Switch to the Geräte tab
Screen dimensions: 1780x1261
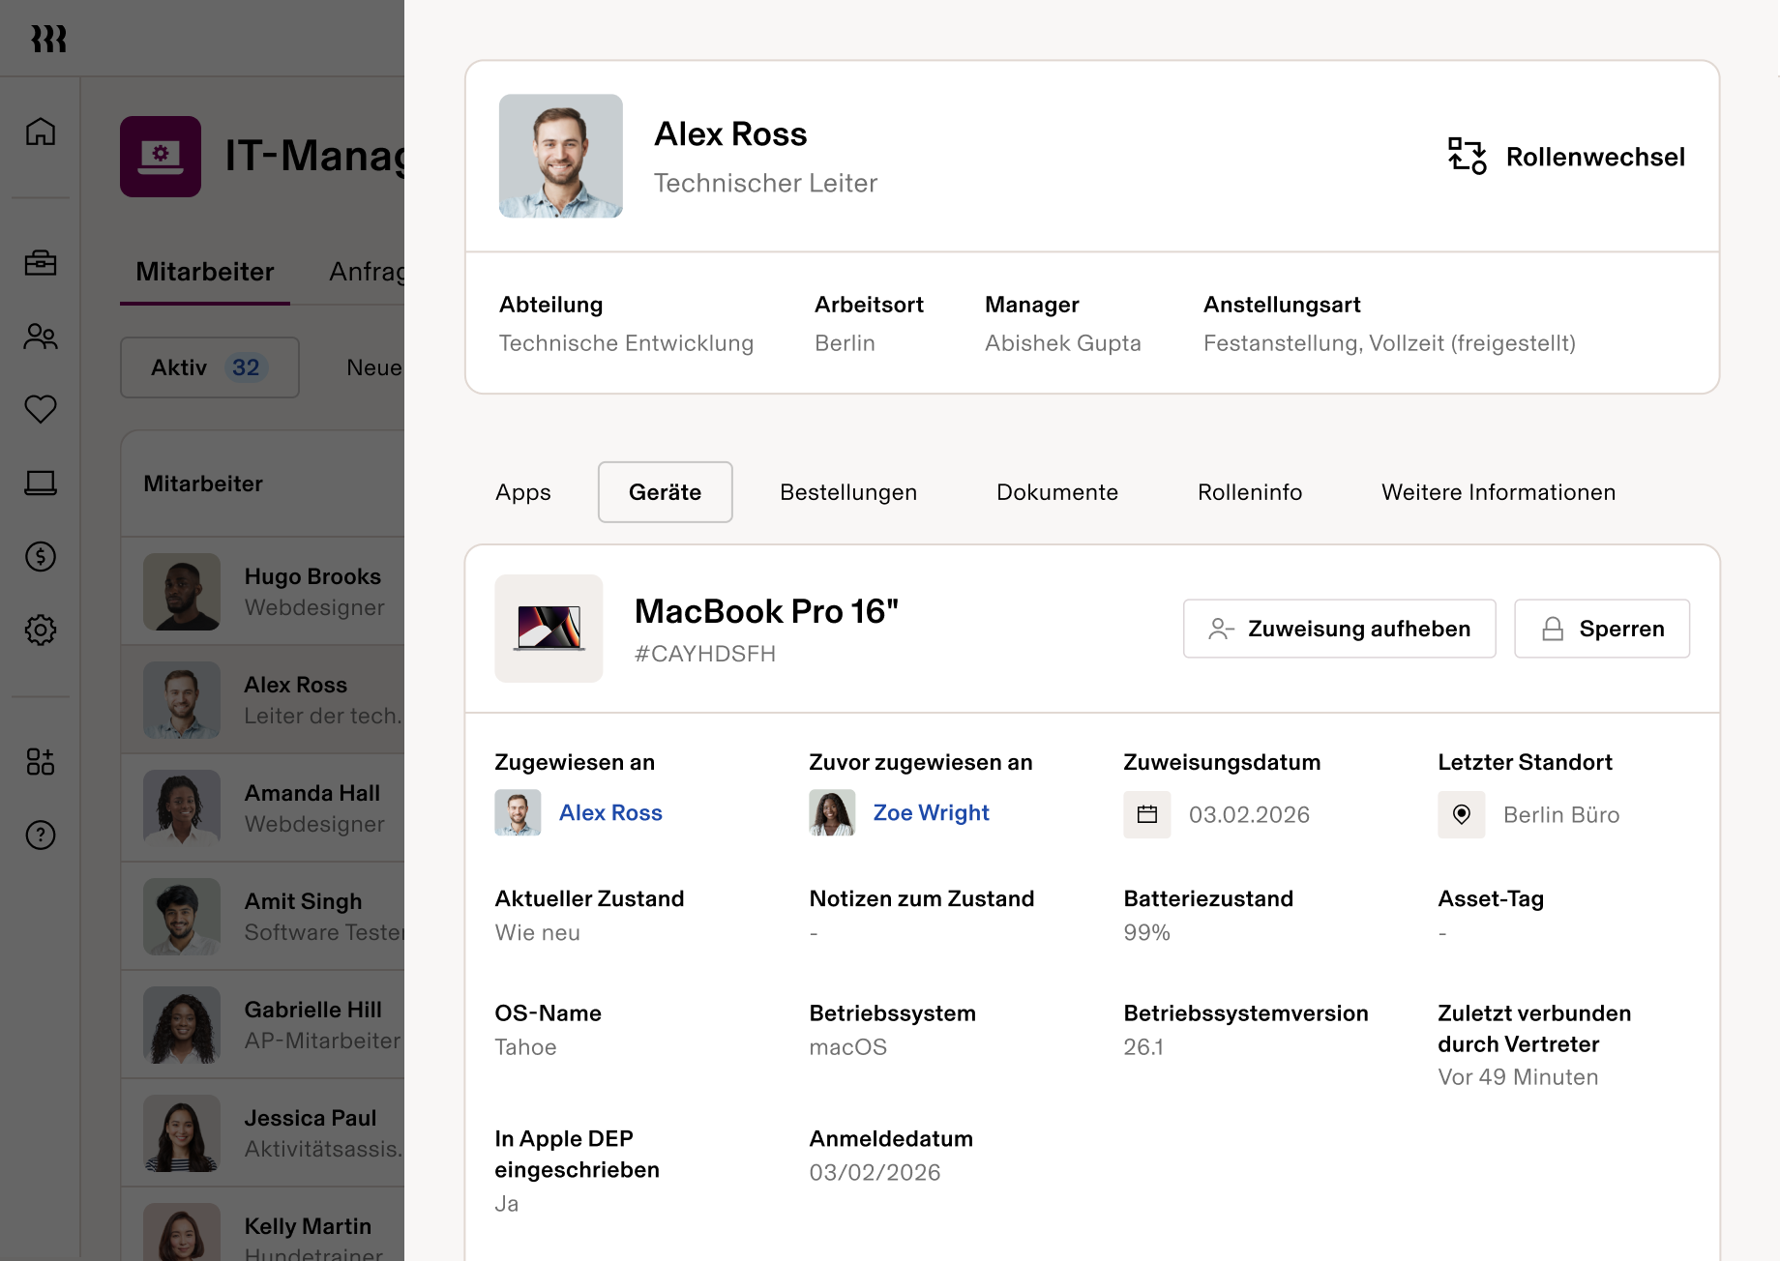(665, 492)
